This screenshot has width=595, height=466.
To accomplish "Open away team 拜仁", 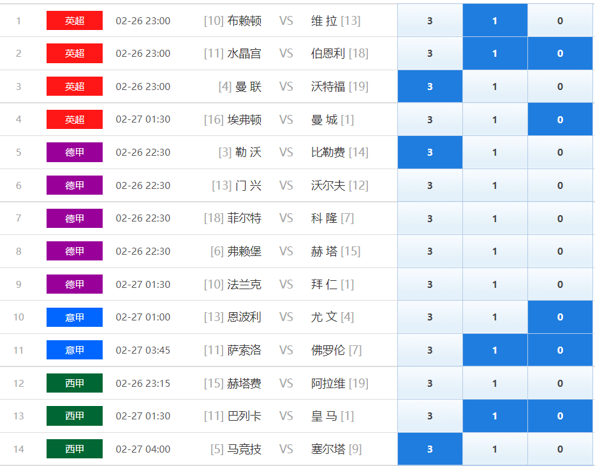I will point(324,284).
